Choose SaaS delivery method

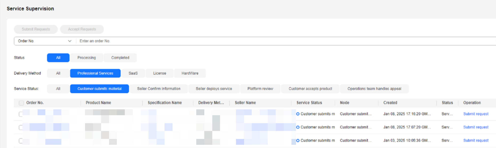click(x=133, y=73)
